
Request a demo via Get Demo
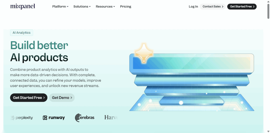point(62,98)
